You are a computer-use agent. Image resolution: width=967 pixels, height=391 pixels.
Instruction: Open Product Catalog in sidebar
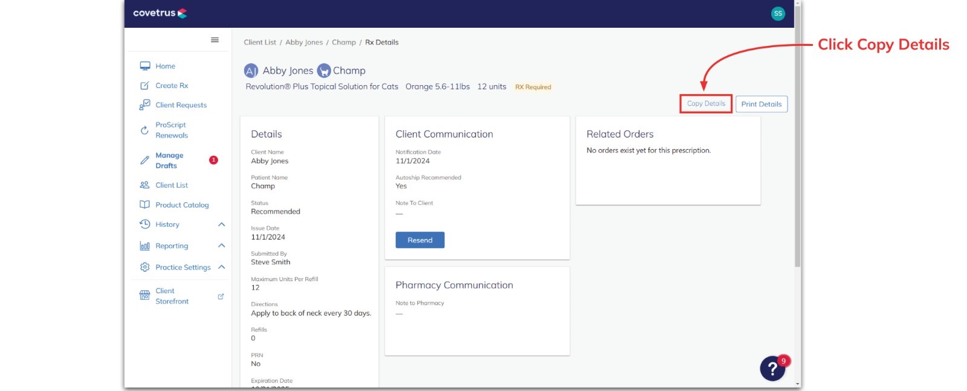pyautogui.click(x=182, y=205)
